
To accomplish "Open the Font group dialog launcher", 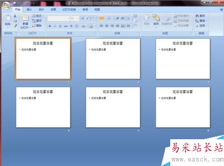I will click(95, 33).
